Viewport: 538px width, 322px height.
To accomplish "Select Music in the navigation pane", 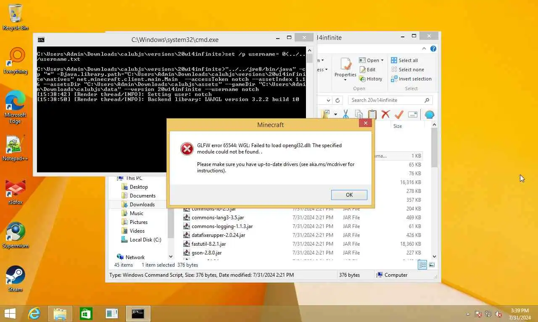I will coord(136,213).
